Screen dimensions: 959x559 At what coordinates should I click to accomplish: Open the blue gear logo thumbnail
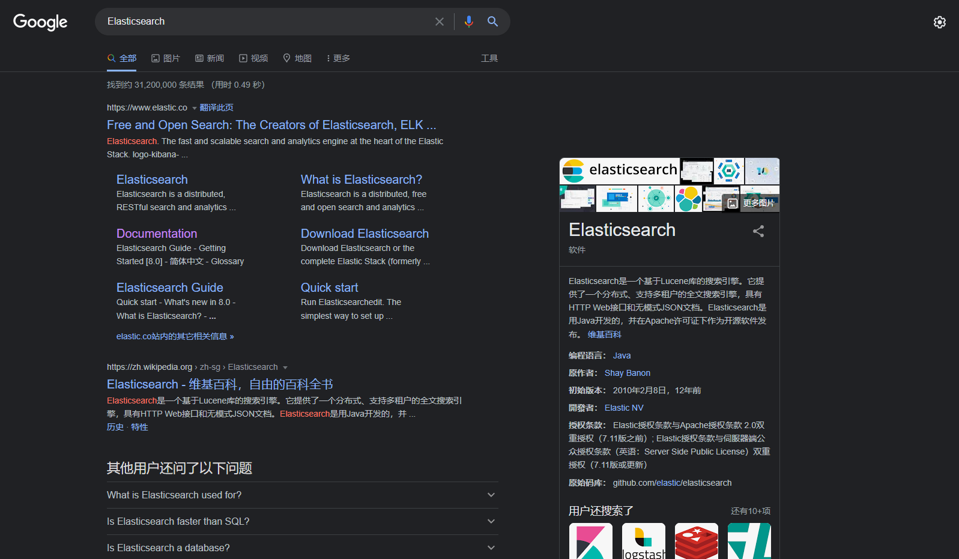[729, 171]
